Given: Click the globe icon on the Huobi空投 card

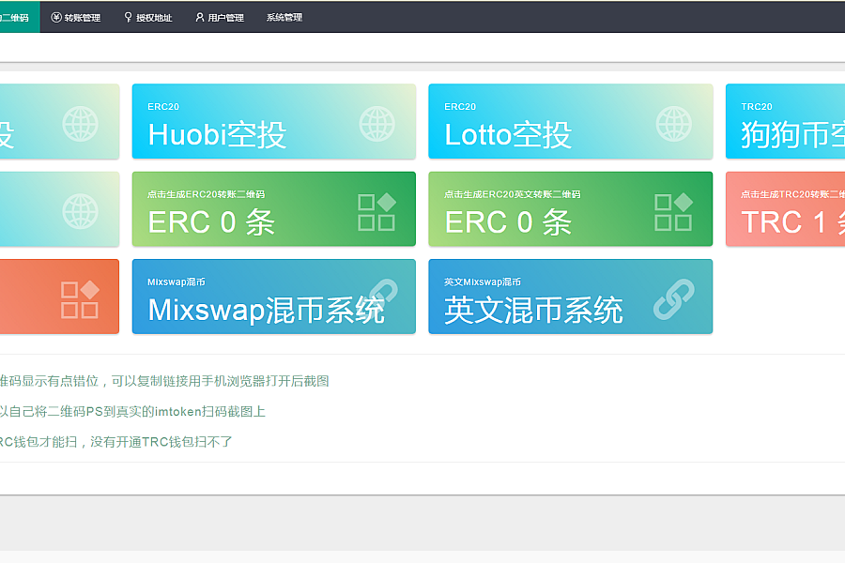Looking at the screenshot, I should [x=377, y=124].
